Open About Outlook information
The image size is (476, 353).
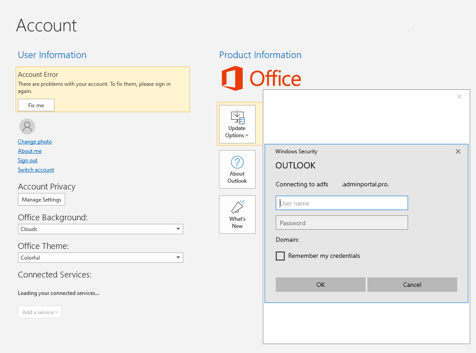237,169
